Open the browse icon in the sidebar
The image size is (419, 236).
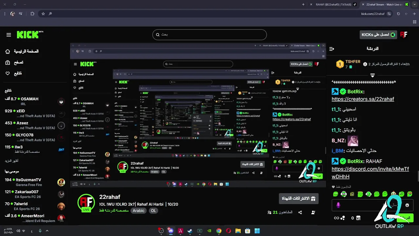tap(8, 62)
